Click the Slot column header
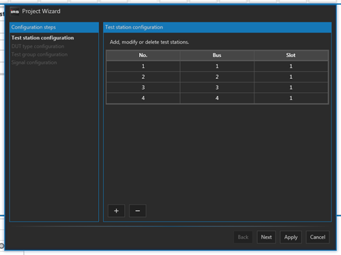 (x=291, y=55)
